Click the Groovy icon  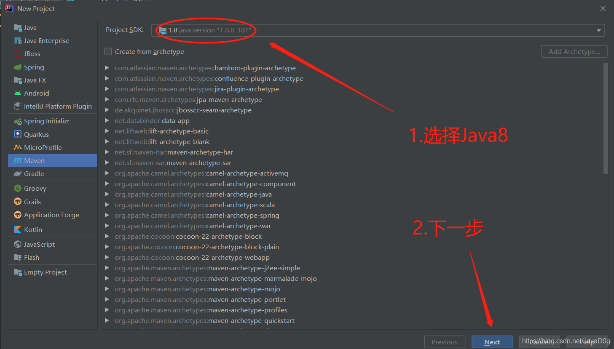[18, 188]
